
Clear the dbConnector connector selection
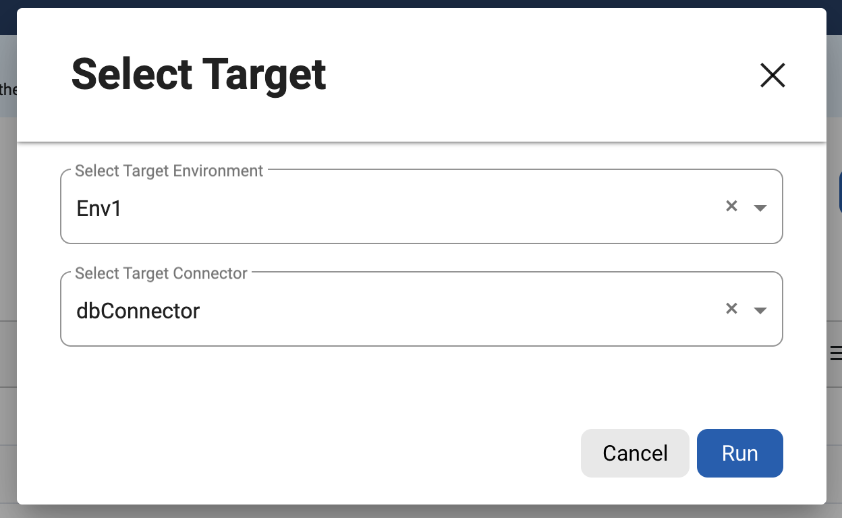731,309
